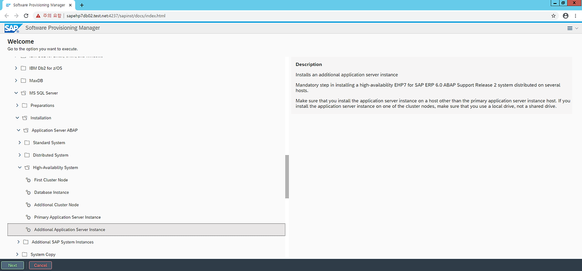Click the gear icon beside Additional Cluster Node

pyautogui.click(x=28, y=205)
